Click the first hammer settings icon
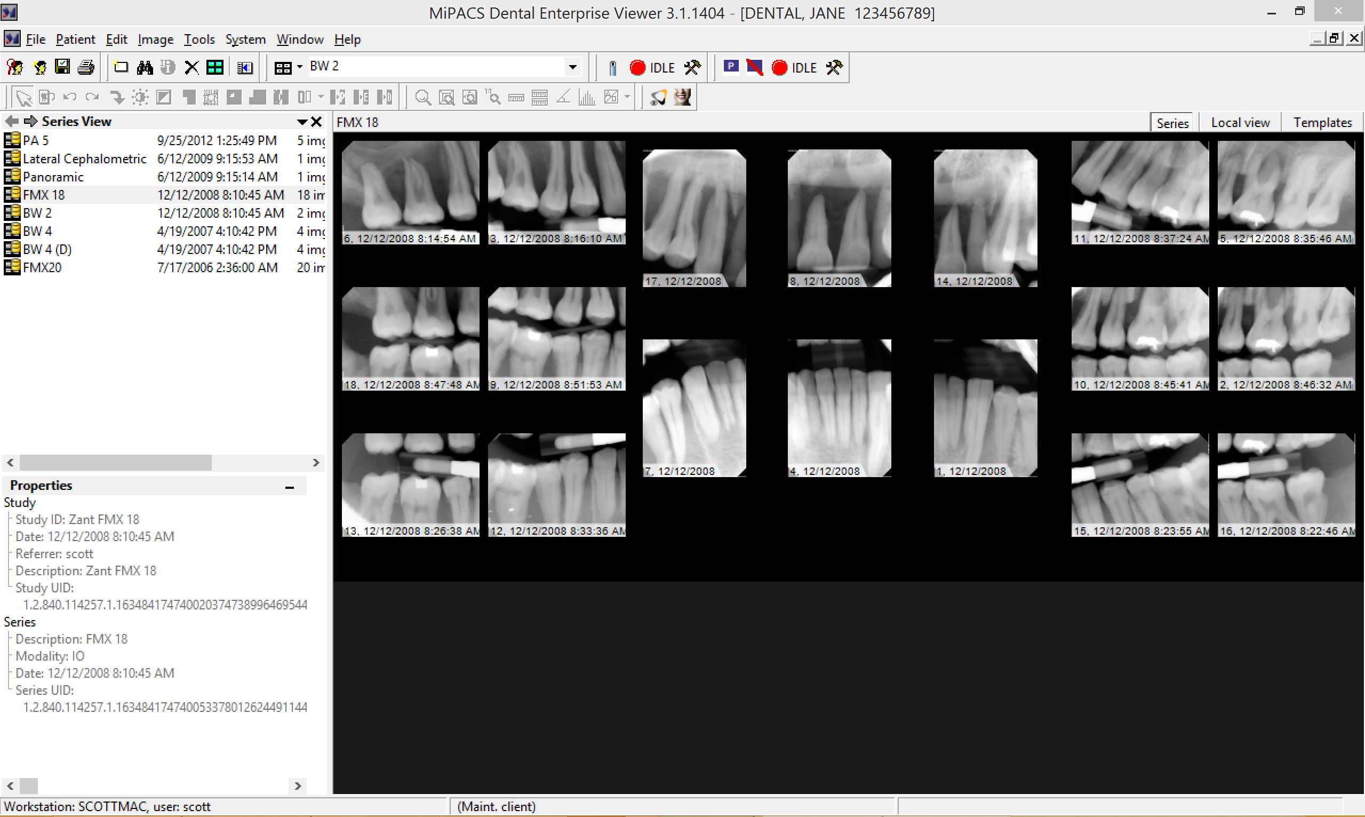 click(x=692, y=68)
